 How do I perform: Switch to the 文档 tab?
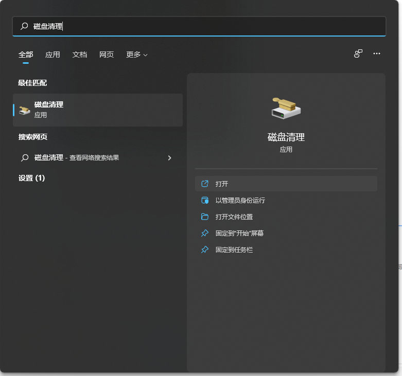pyautogui.click(x=79, y=55)
